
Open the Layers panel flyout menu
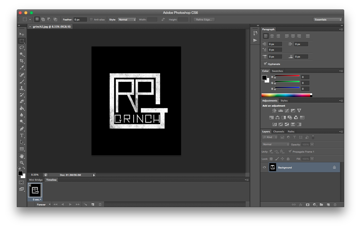[x=341, y=131]
